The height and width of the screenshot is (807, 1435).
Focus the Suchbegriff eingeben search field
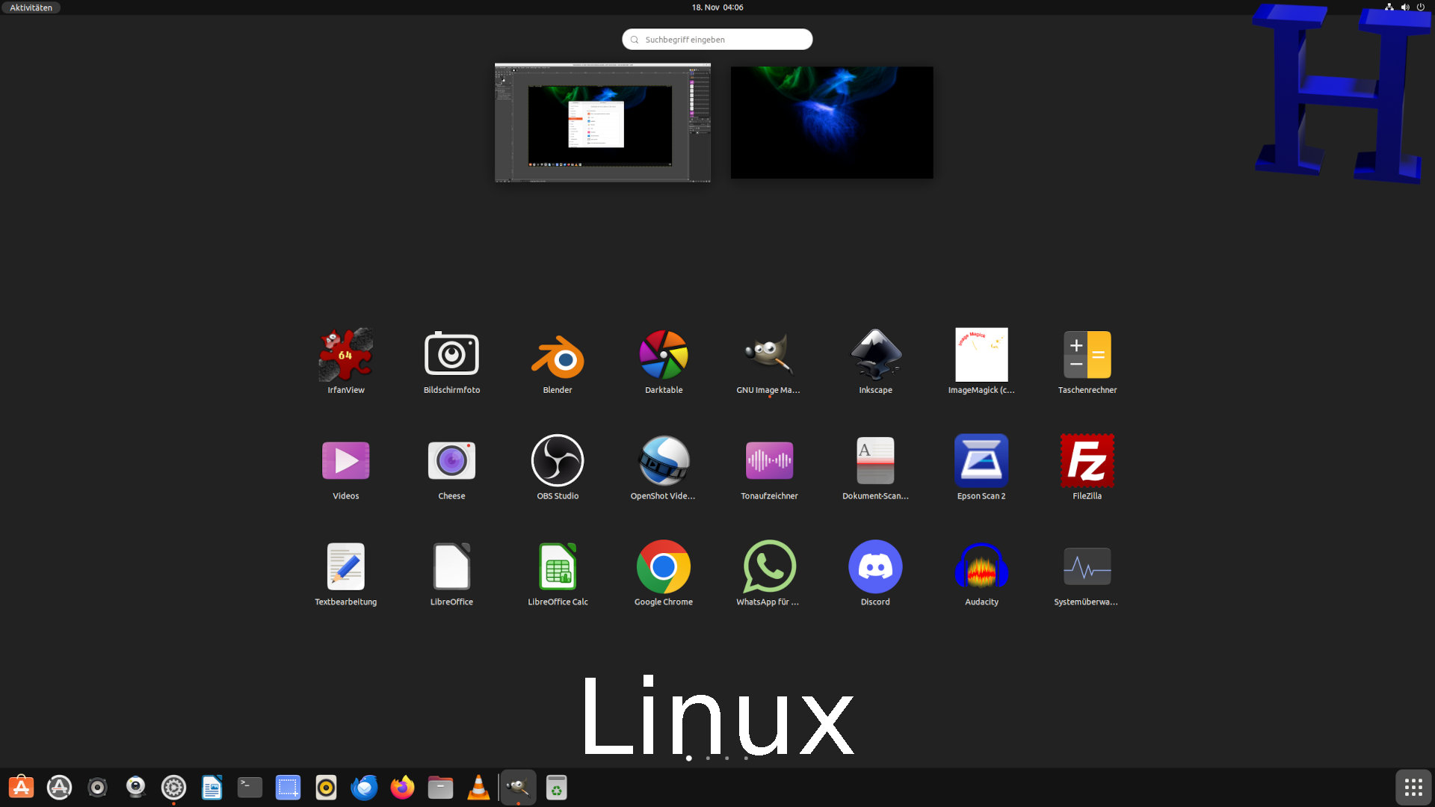(717, 40)
